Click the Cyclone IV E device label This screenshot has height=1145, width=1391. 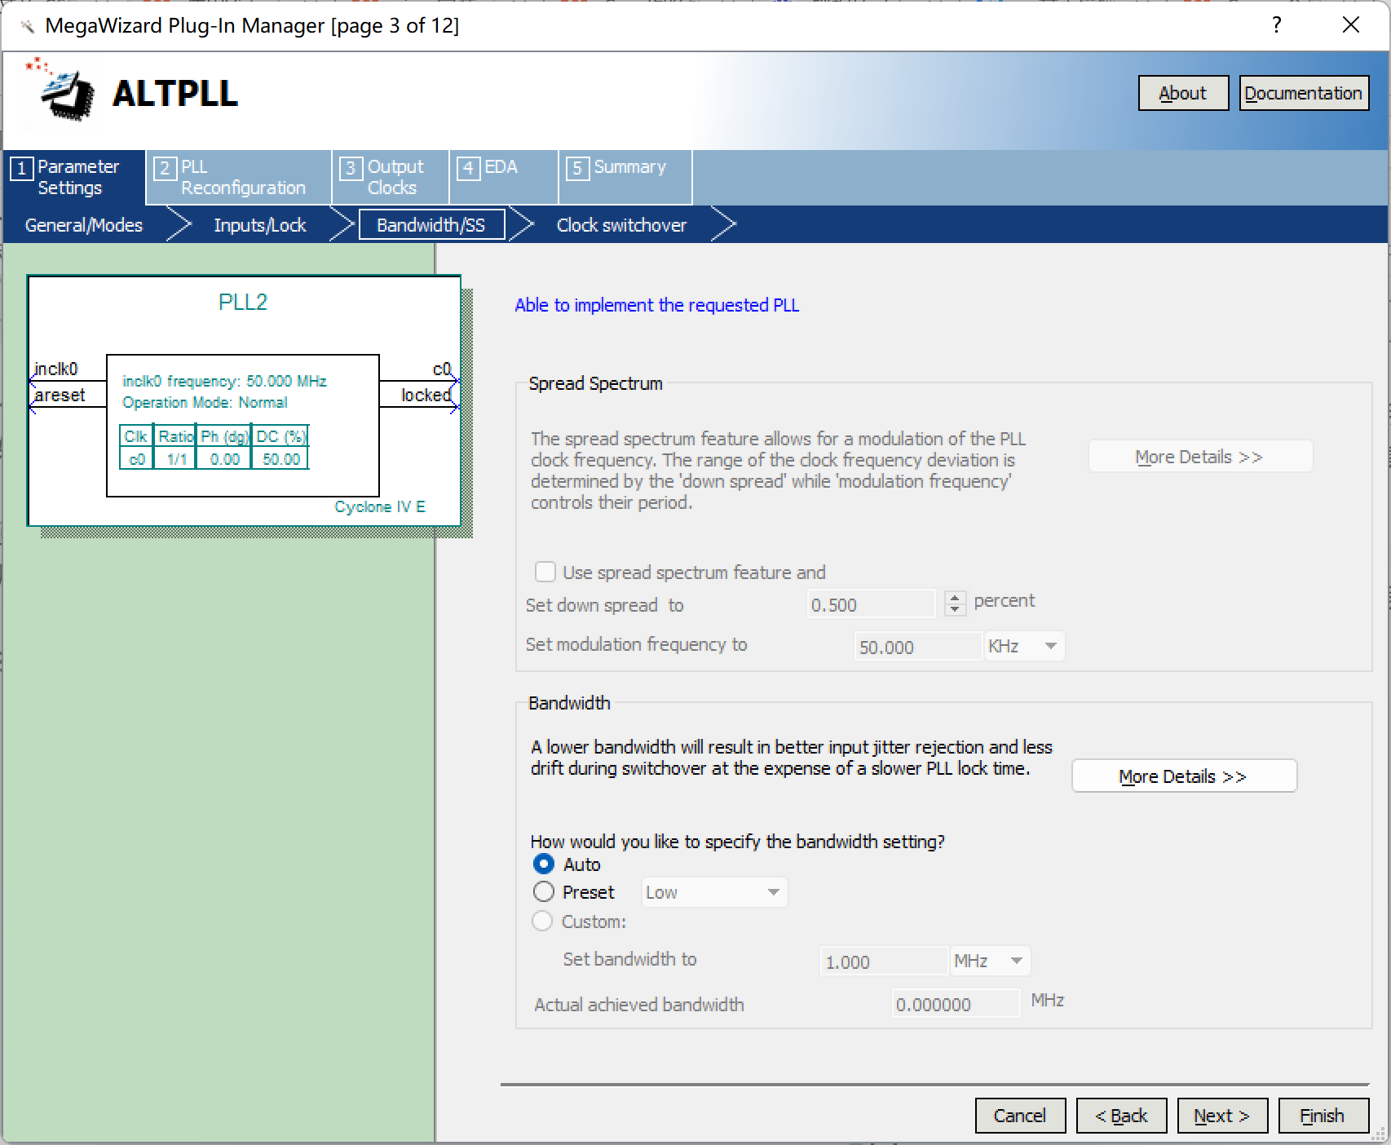tap(380, 506)
